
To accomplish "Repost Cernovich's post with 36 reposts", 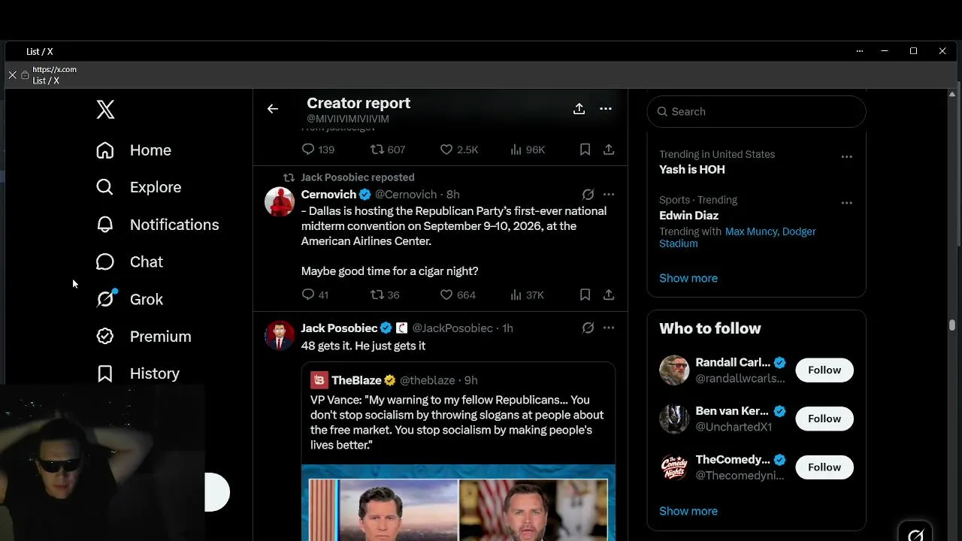I will tap(385, 295).
